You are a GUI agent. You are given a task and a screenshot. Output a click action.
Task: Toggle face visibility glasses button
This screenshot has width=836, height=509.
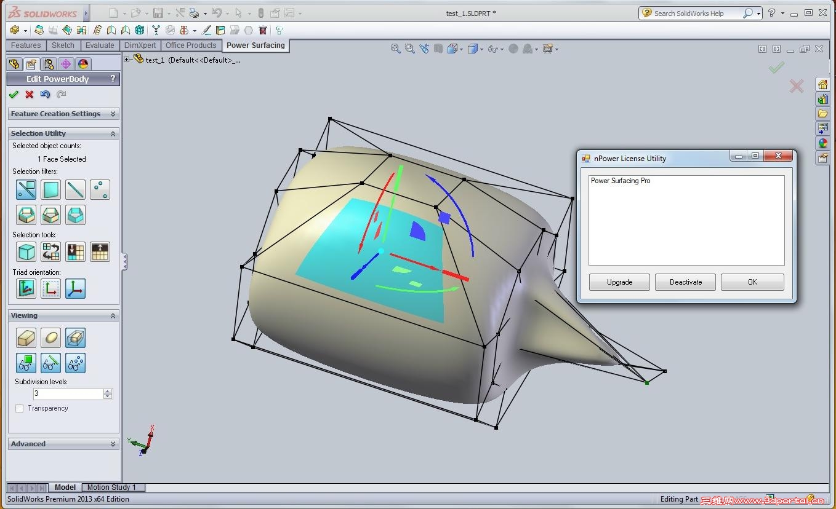pyautogui.click(x=26, y=363)
